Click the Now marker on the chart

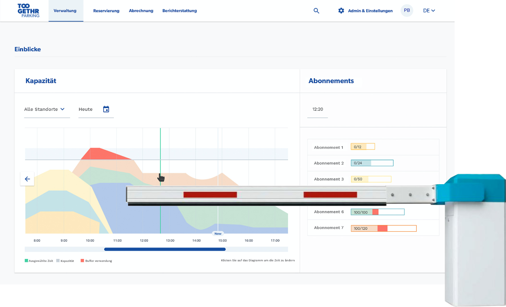(218, 234)
